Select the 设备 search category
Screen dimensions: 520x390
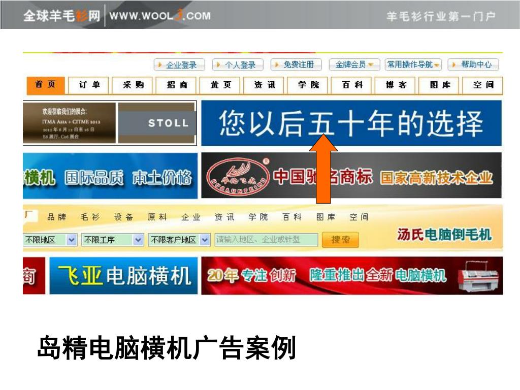[x=123, y=217]
